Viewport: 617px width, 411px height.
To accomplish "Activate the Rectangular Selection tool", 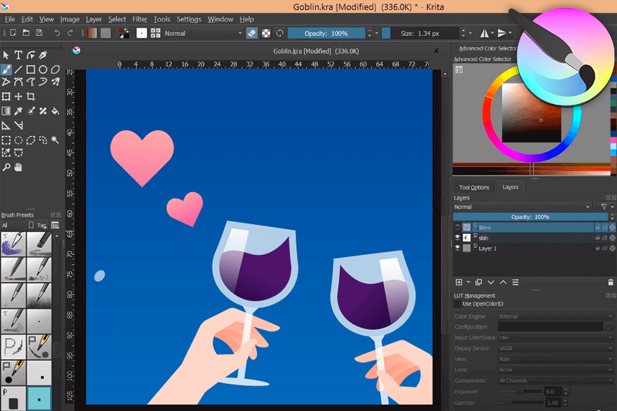I will tap(5, 139).
